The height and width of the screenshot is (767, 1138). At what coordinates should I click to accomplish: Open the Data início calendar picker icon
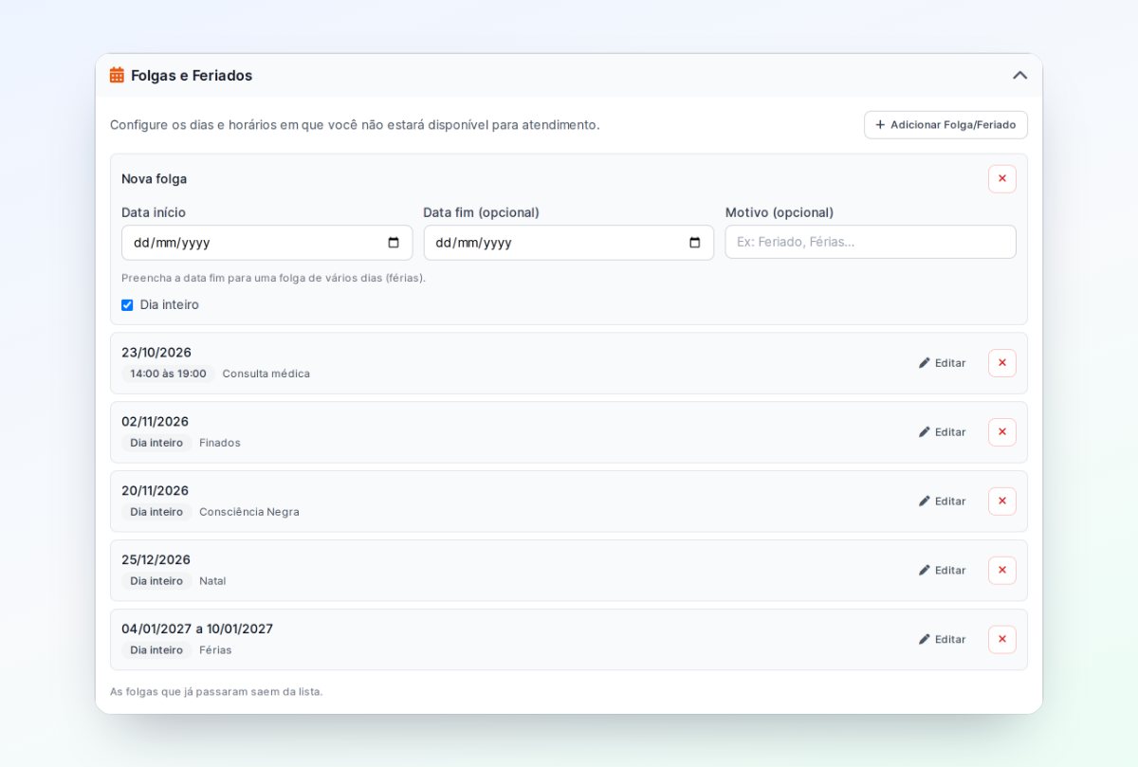coord(394,243)
